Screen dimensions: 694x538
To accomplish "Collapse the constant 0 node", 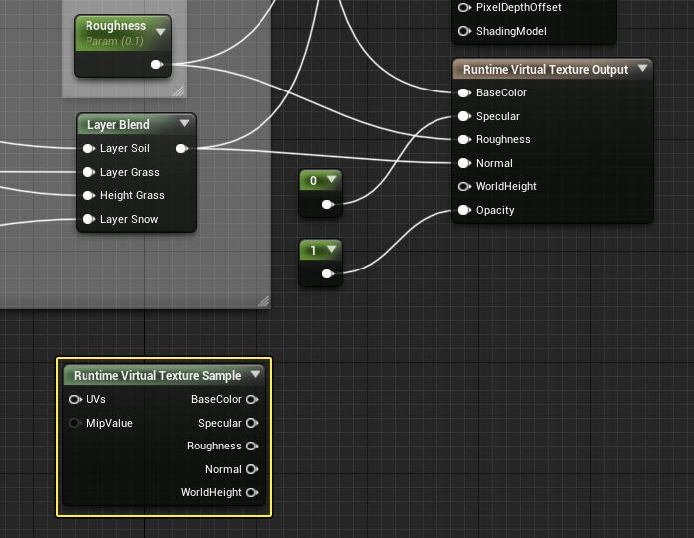I will pos(331,180).
